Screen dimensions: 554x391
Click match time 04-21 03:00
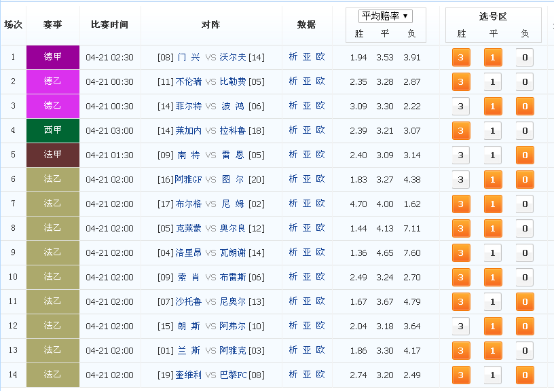click(109, 131)
